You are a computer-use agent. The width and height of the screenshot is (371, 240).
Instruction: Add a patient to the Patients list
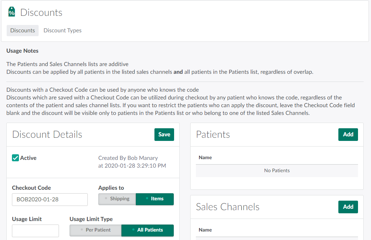[x=348, y=135]
